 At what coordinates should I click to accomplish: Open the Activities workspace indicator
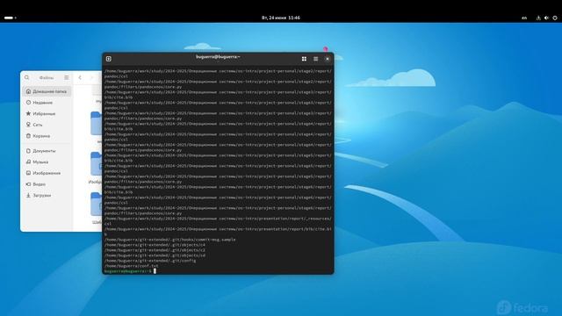pos(10,18)
